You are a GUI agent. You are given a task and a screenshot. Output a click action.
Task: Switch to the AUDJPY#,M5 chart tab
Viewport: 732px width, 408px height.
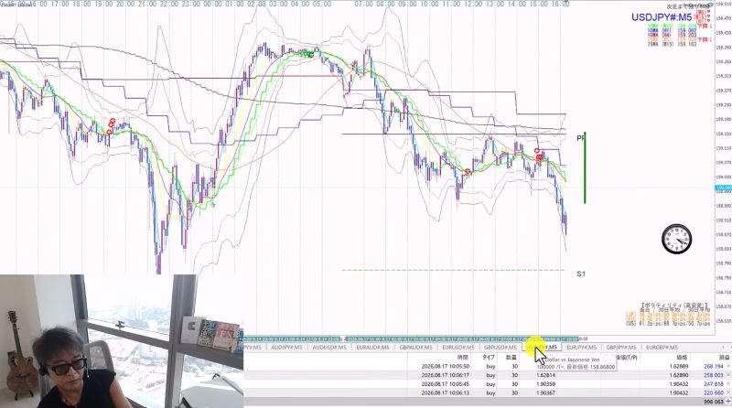pyautogui.click(x=286, y=348)
